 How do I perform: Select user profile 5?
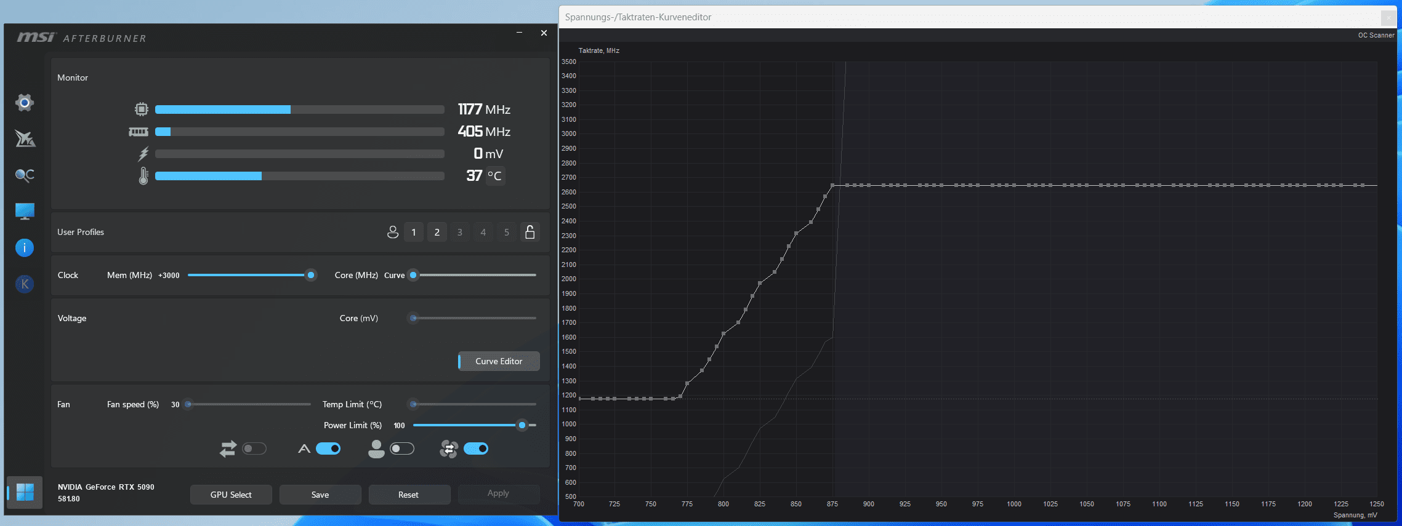[x=507, y=232]
